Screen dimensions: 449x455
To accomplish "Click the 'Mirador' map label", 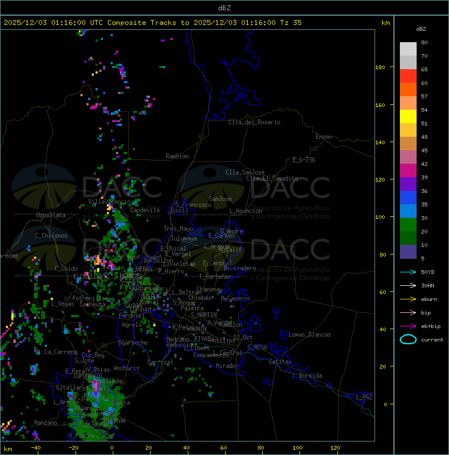I will tap(228, 366).
